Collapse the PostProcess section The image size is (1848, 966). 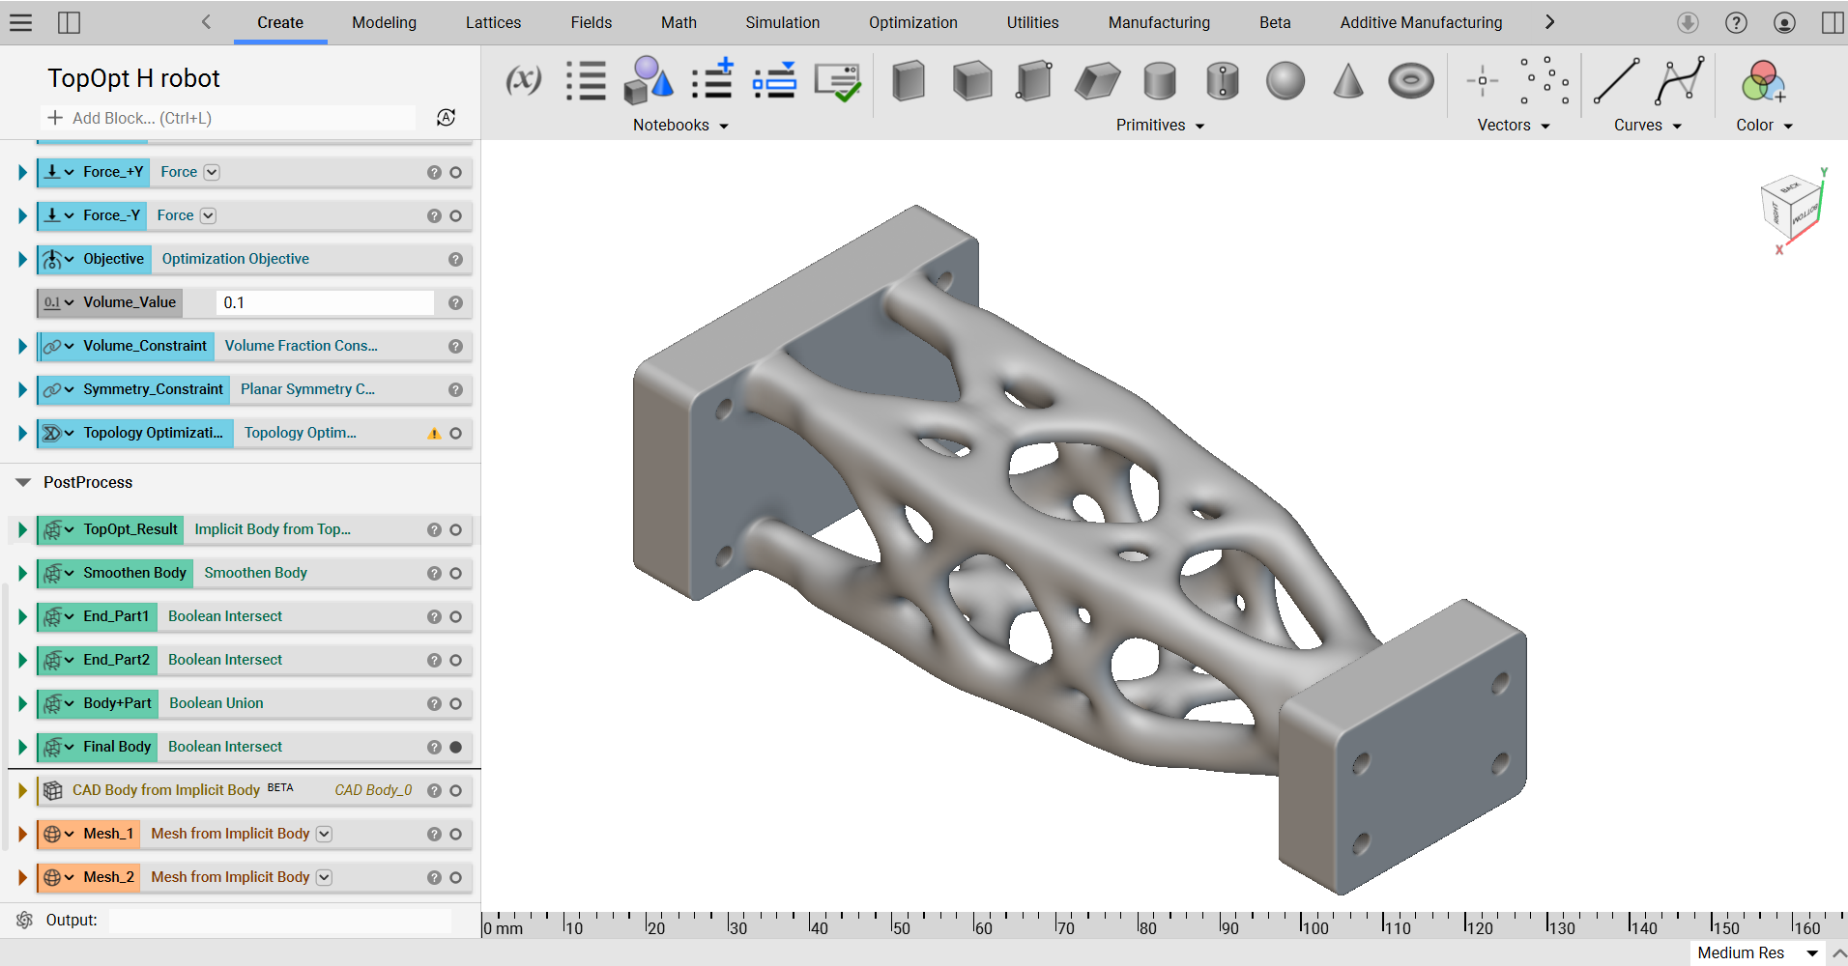(23, 482)
